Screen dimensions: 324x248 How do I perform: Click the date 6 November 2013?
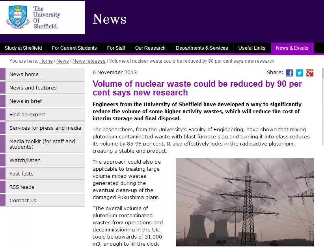click(x=115, y=72)
